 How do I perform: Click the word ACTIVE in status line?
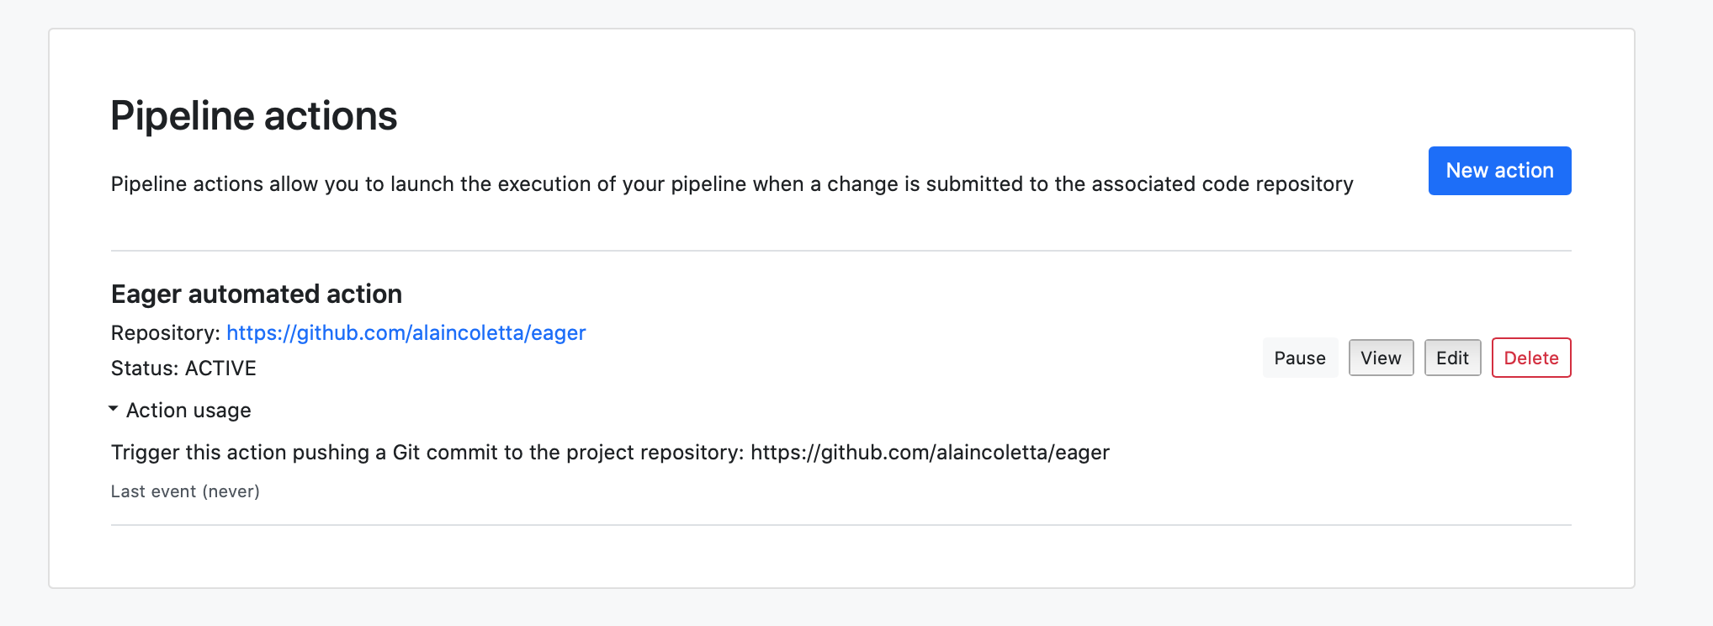tap(220, 368)
